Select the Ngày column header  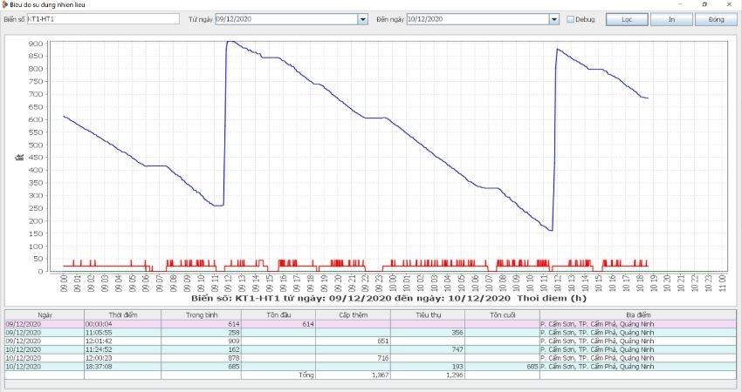point(45,315)
